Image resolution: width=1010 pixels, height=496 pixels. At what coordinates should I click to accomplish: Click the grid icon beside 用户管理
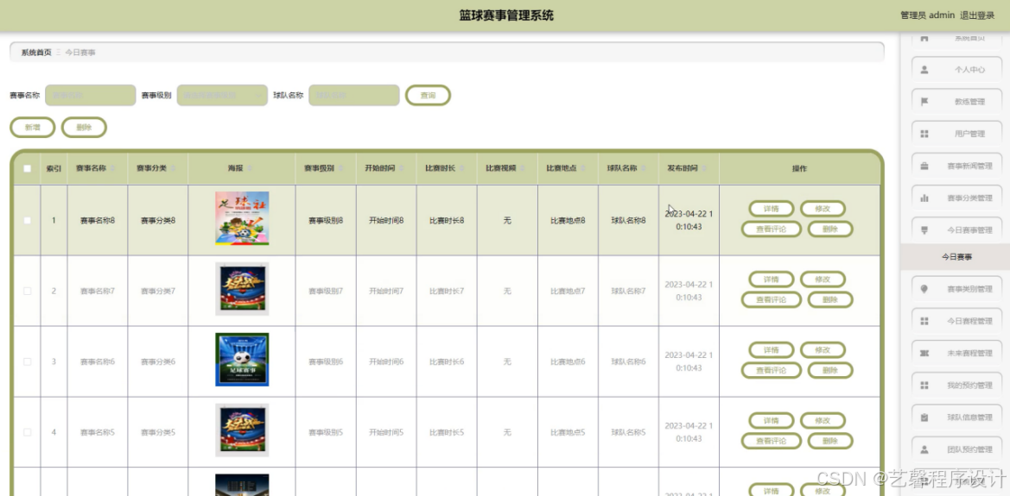tap(924, 134)
